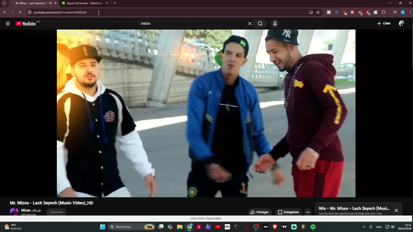The width and height of the screenshot is (413, 232).
Task: Switch the ENG input language
Action: click(379, 227)
